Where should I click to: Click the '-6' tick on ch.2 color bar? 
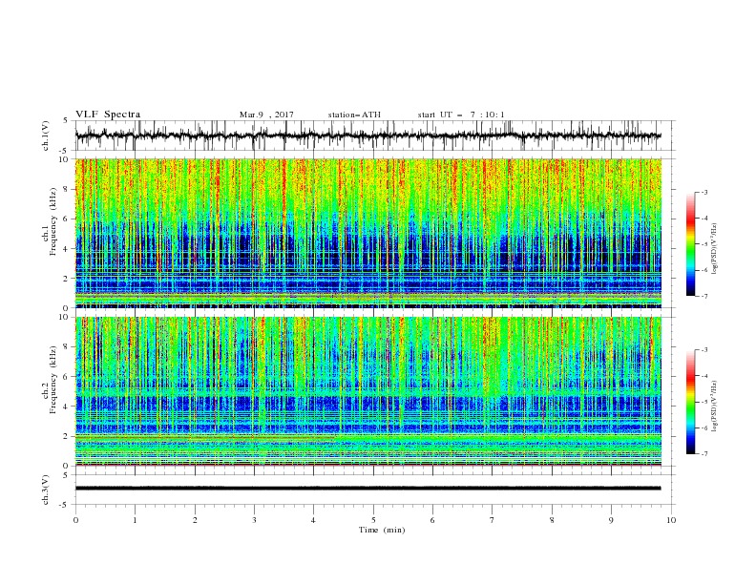[x=704, y=428]
